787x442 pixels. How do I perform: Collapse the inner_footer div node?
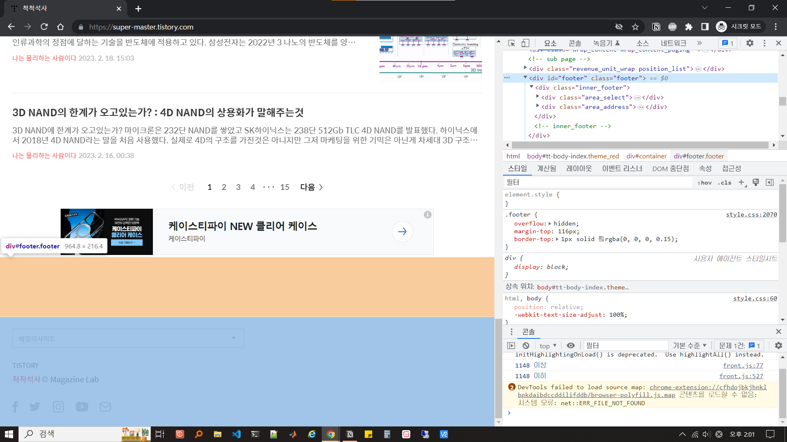click(x=531, y=87)
